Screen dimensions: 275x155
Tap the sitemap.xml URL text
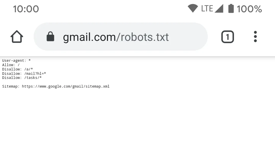click(66, 86)
